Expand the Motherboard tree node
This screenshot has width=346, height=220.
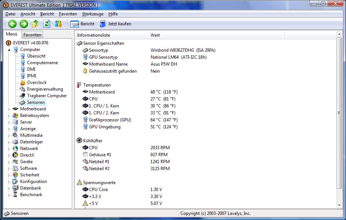[9, 109]
